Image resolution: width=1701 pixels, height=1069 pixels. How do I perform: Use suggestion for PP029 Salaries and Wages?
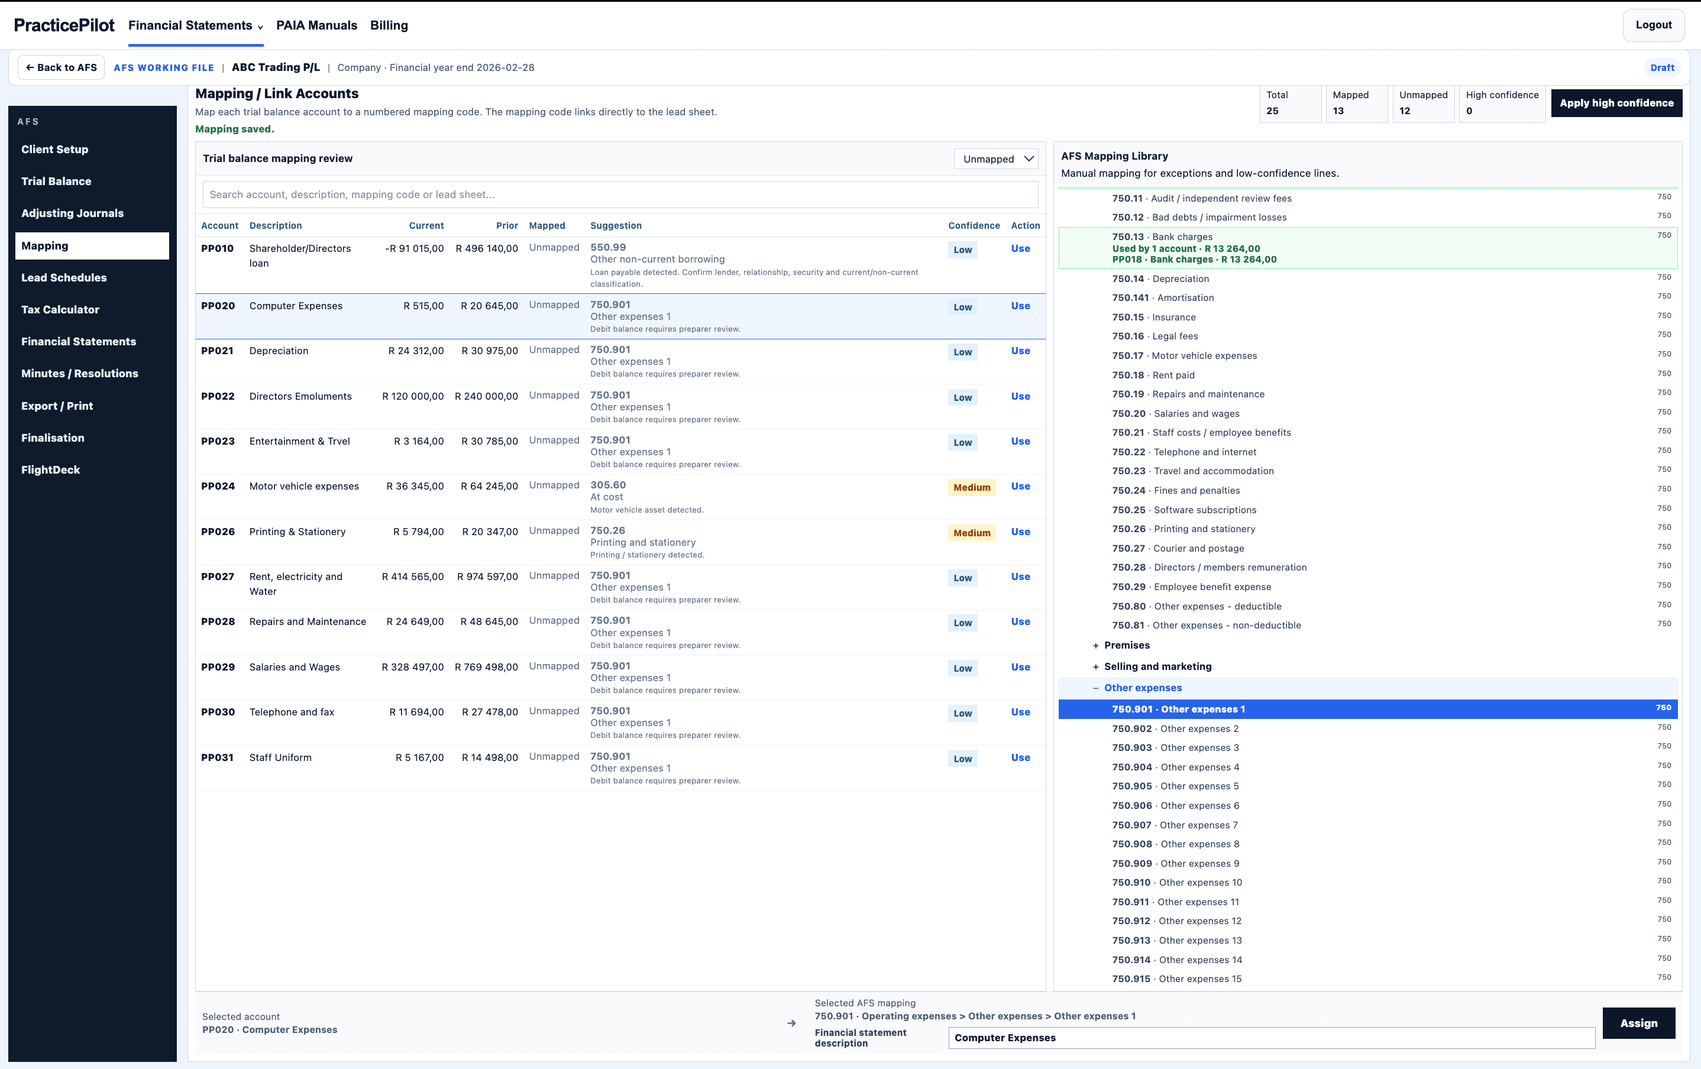[x=1020, y=668]
